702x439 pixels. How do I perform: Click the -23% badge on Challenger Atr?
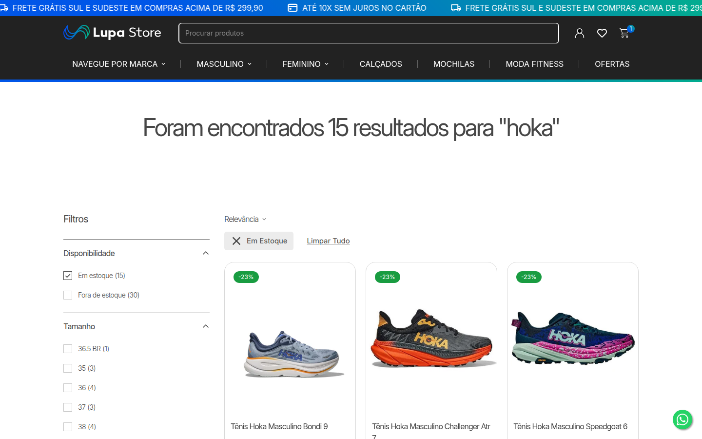point(388,277)
